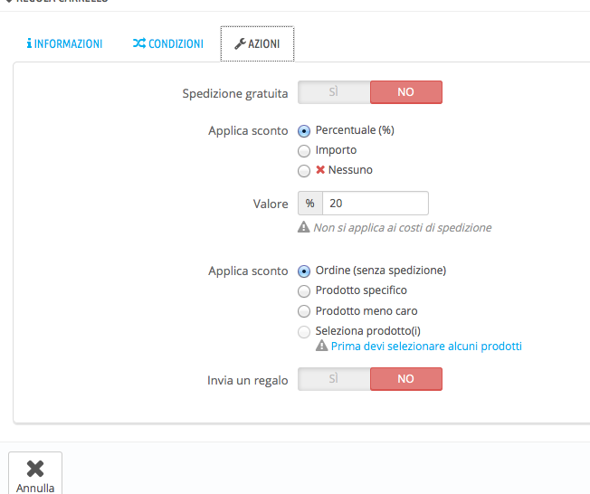The image size is (590, 494).
Task: Enable Sì for Spedizione gratuita
Action: click(334, 92)
